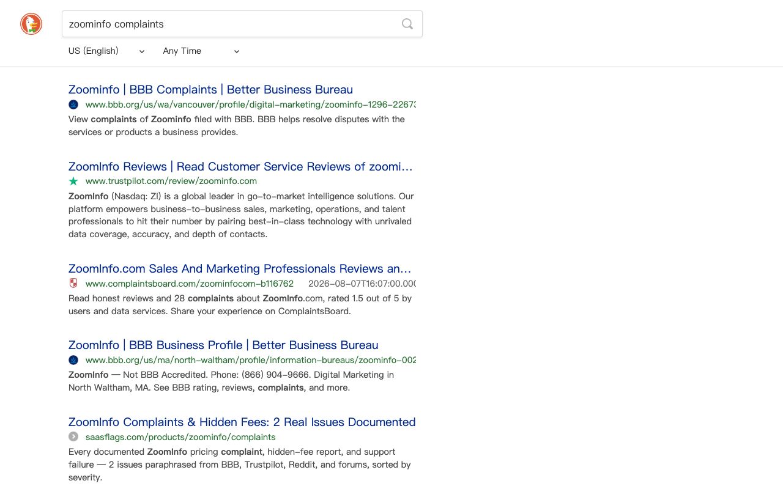Click the www.bbb.org/us/wa/vancouver URL
Viewport: 783px width, 489px height.
pos(251,105)
